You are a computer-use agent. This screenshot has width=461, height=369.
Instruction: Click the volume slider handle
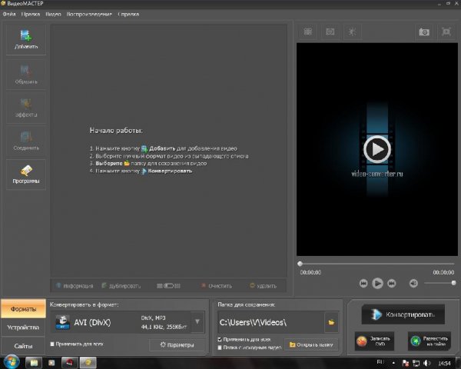(453, 283)
